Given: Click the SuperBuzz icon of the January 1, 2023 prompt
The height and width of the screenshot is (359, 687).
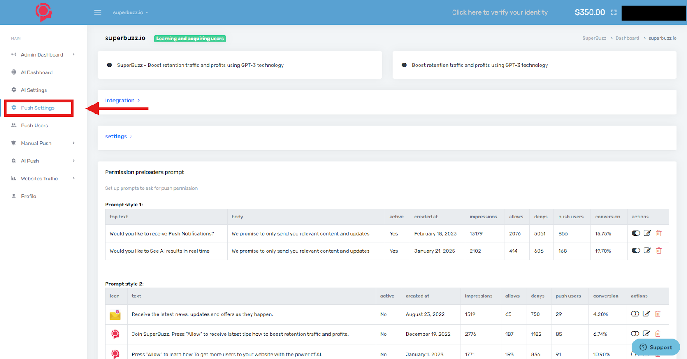Looking at the screenshot, I should pyautogui.click(x=115, y=354).
